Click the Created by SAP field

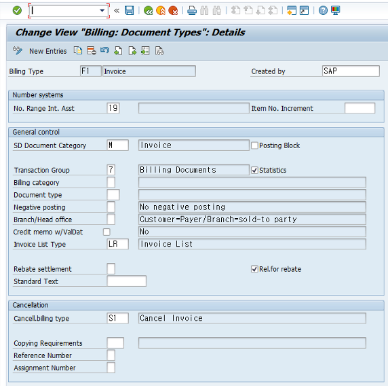pos(351,71)
